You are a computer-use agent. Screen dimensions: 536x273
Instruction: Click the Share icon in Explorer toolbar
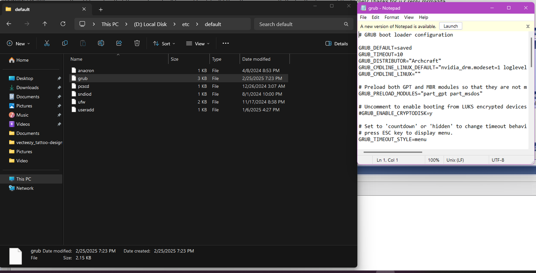[119, 43]
